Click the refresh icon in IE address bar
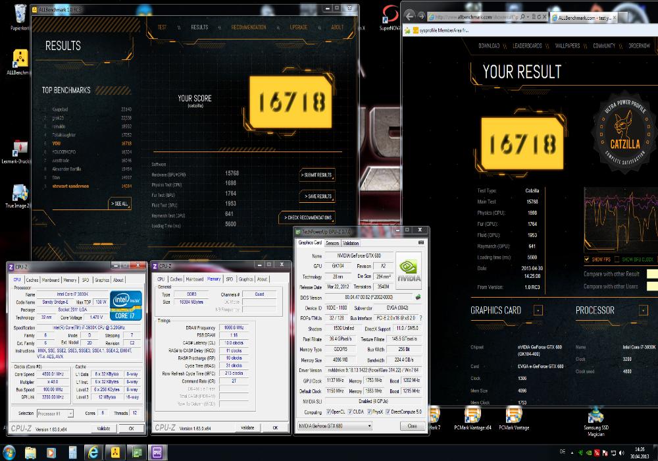This screenshot has height=461, width=658. coord(538,17)
